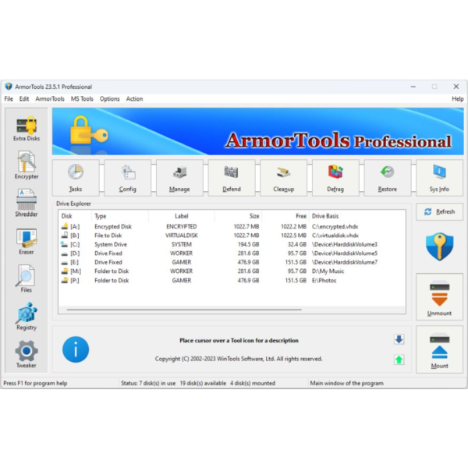This screenshot has height=468, width=468.
Task: Click the E:\Photos drive basis
Action: [x=324, y=281]
